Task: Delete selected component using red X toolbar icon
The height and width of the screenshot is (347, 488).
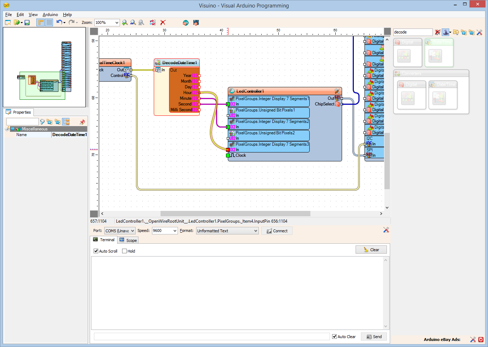Action: tap(163, 22)
